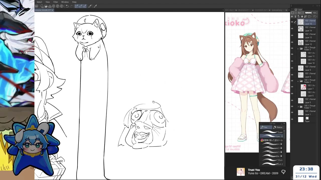The height and width of the screenshot is (180, 321).
Task: Hide Layer 14 with its eye icon
Action: 292,29
